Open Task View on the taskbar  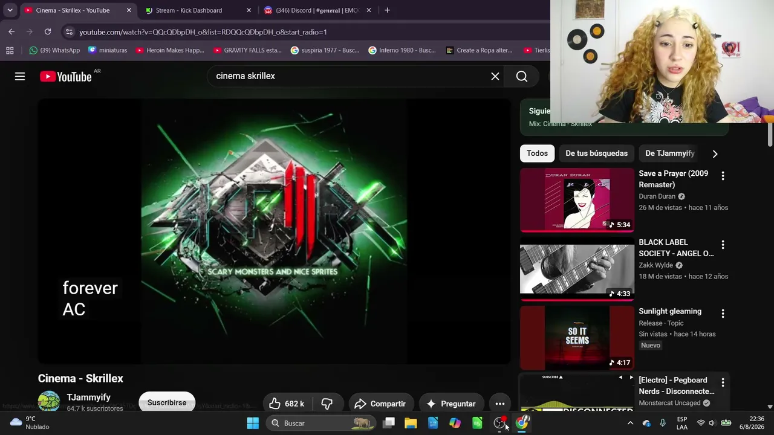point(389,423)
